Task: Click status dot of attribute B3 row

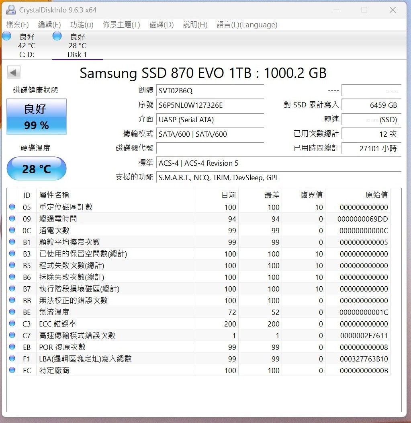Action: coord(12,254)
